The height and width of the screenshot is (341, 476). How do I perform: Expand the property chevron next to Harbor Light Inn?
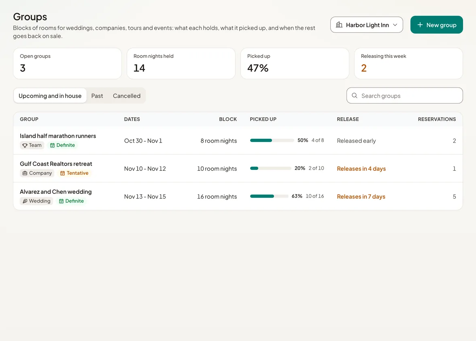(x=395, y=25)
